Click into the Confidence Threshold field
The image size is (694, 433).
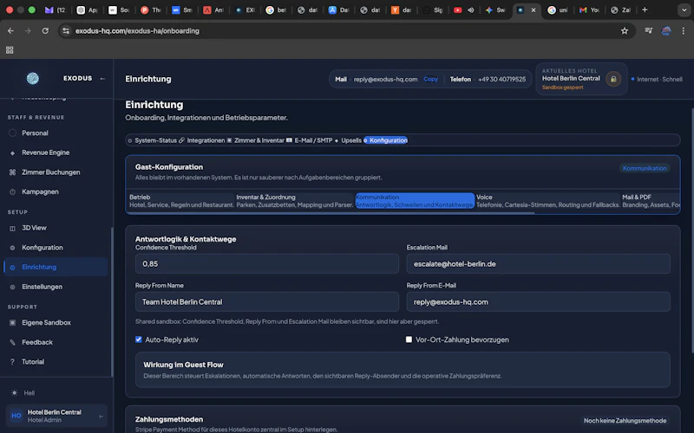[267, 264]
